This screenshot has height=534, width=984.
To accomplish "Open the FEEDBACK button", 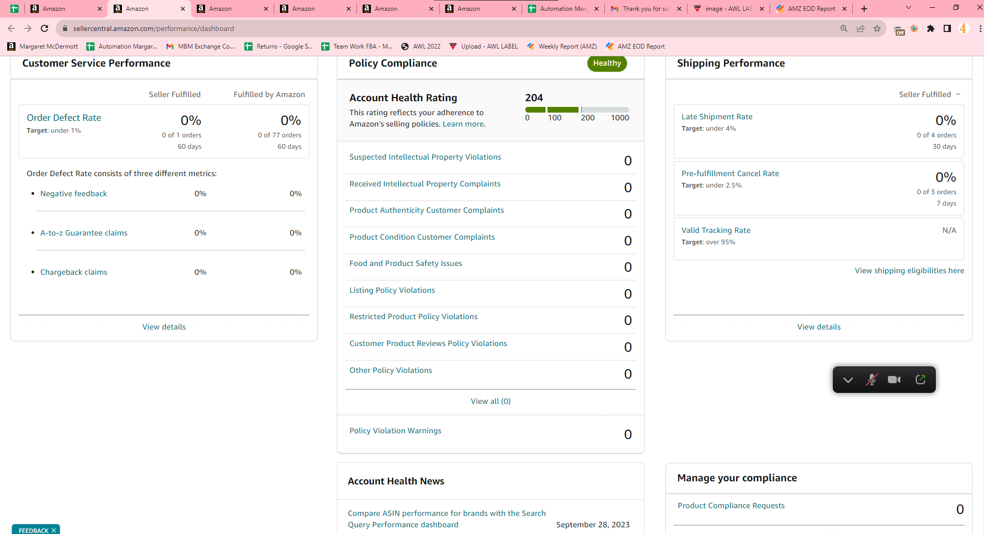I will [x=34, y=530].
